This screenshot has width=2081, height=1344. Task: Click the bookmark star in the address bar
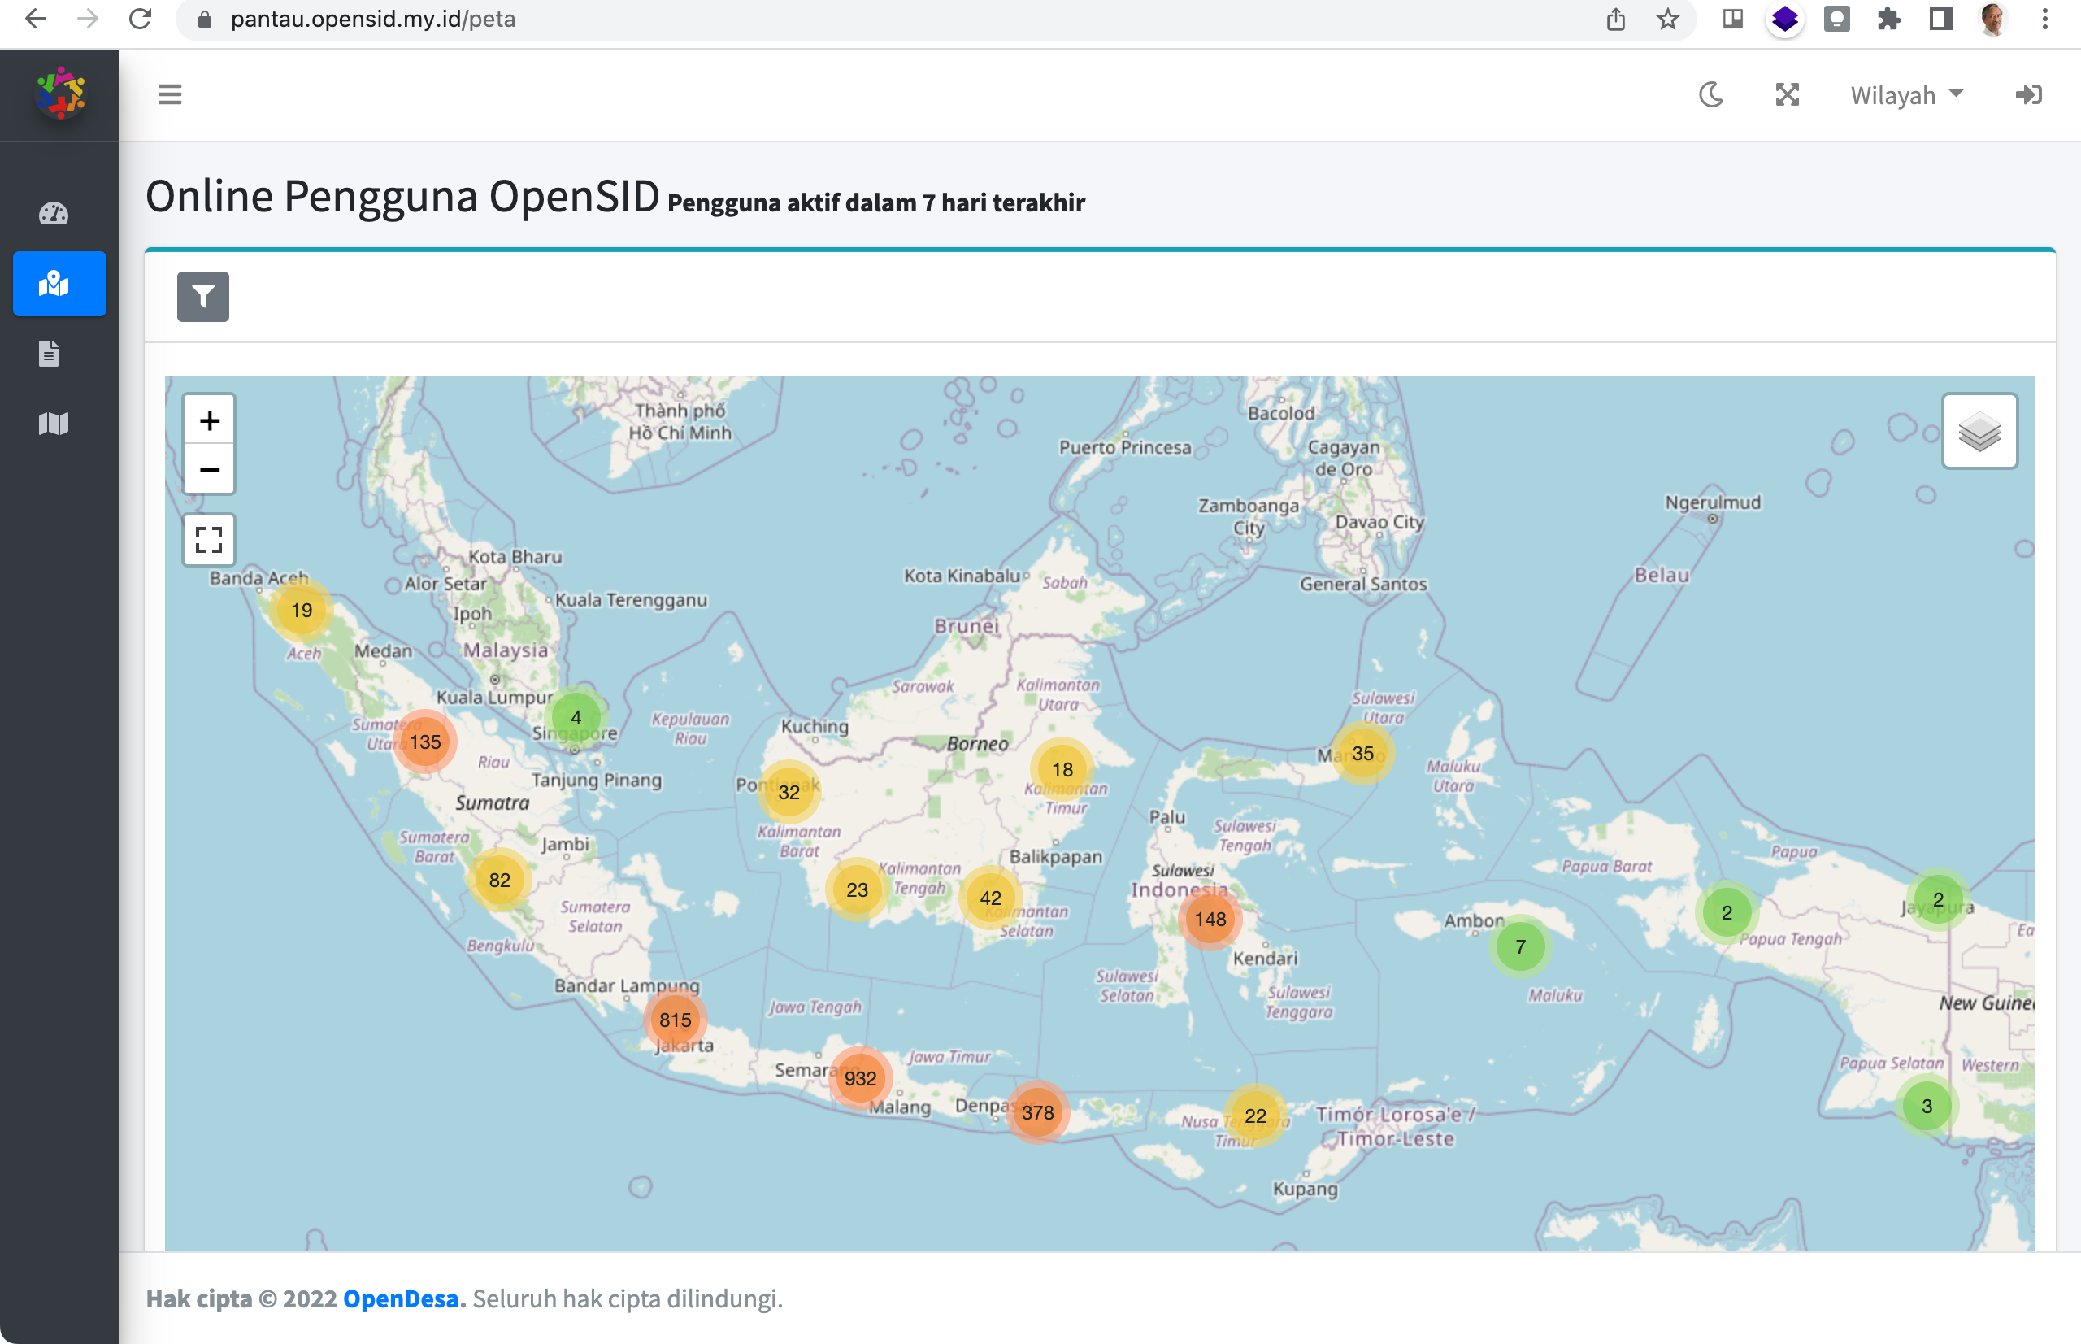pos(1668,19)
